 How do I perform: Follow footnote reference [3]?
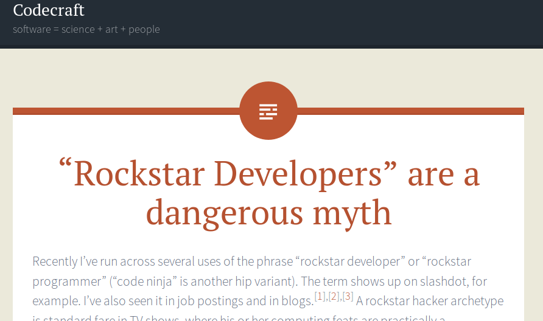coord(348,296)
